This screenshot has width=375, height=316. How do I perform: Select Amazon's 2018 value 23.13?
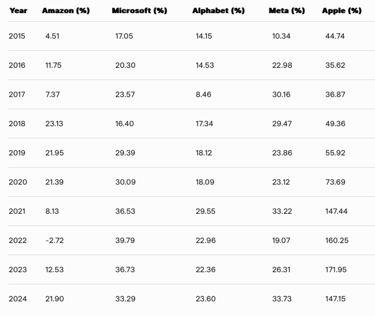(54, 124)
